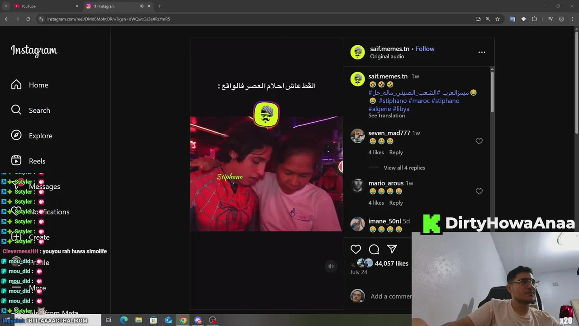Open saif.memes.tn username in post header

[x=389, y=49]
